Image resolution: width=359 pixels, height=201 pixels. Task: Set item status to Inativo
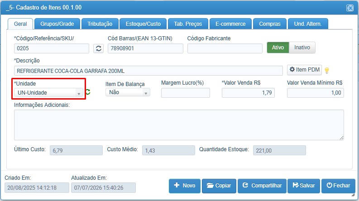tap(302, 48)
